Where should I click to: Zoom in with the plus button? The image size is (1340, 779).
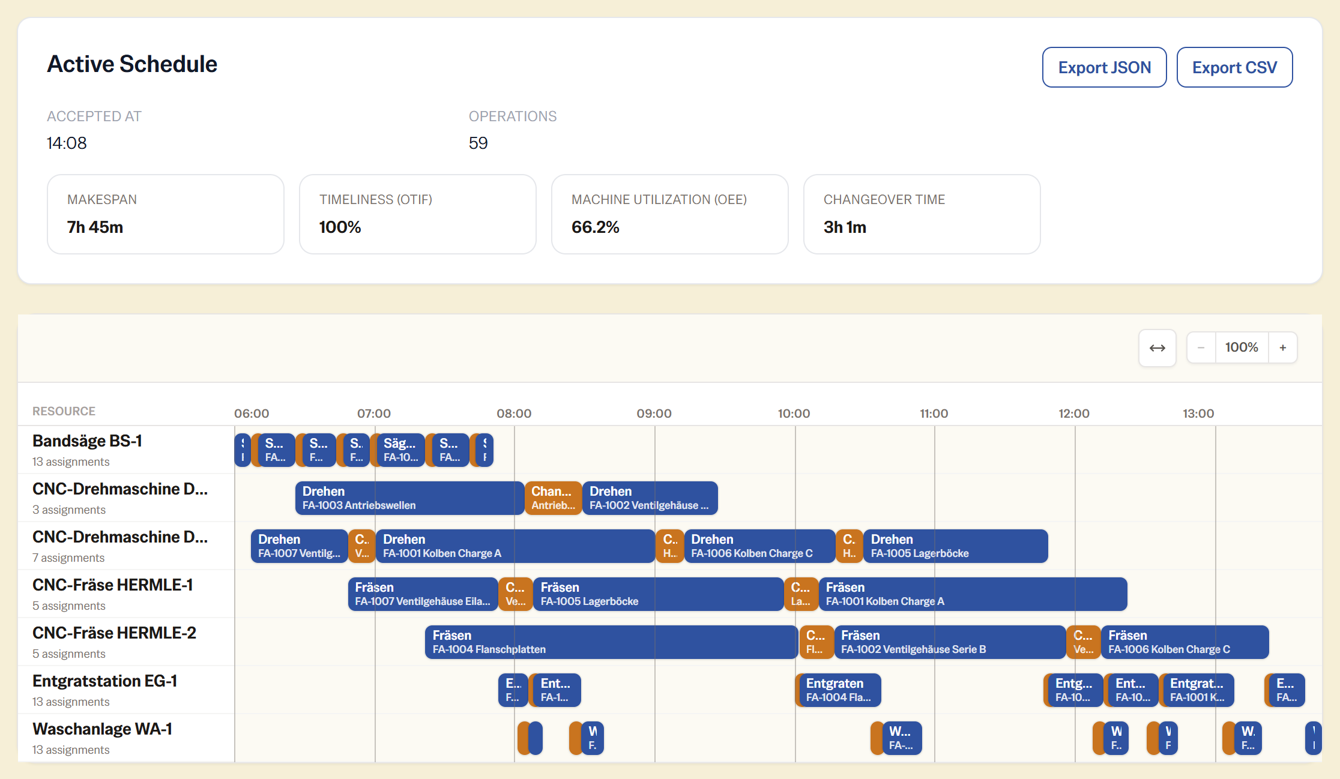pyautogui.click(x=1283, y=348)
